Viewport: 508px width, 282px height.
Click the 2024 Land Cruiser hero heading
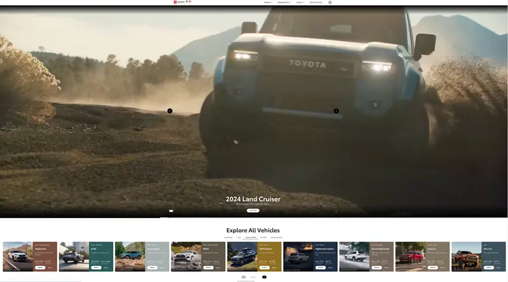pyautogui.click(x=253, y=199)
